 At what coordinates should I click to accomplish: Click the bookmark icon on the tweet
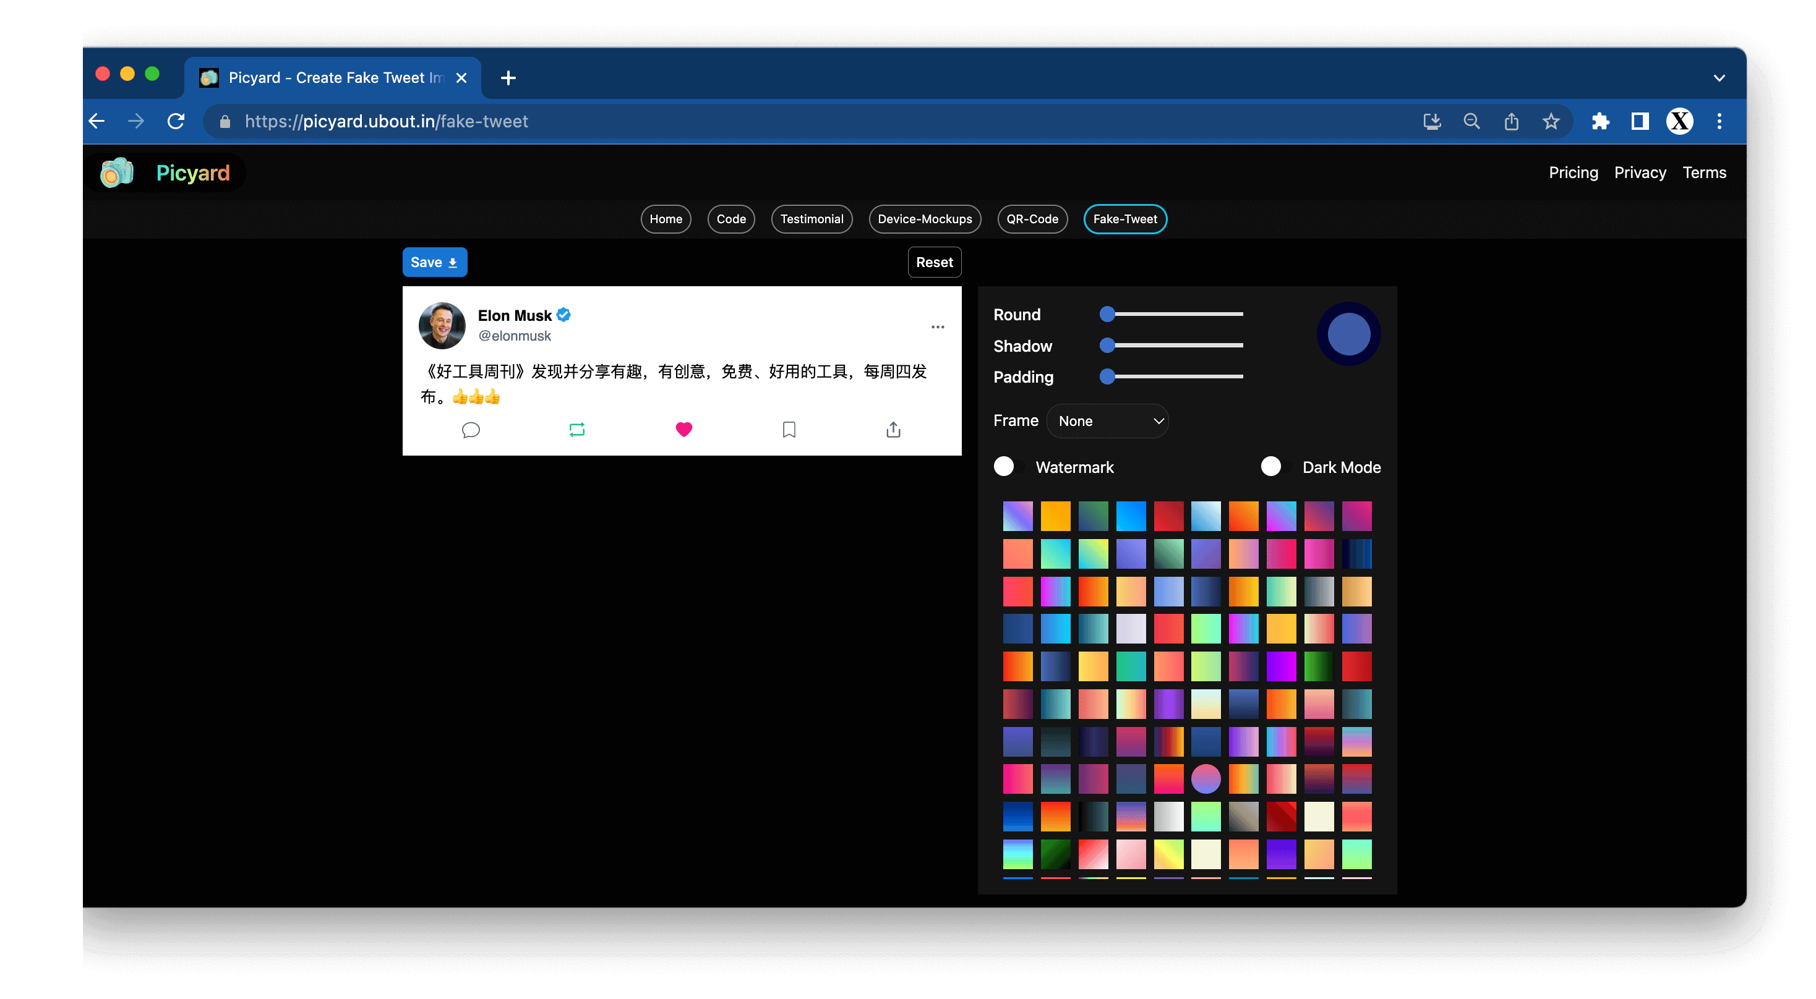pos(789,430)
